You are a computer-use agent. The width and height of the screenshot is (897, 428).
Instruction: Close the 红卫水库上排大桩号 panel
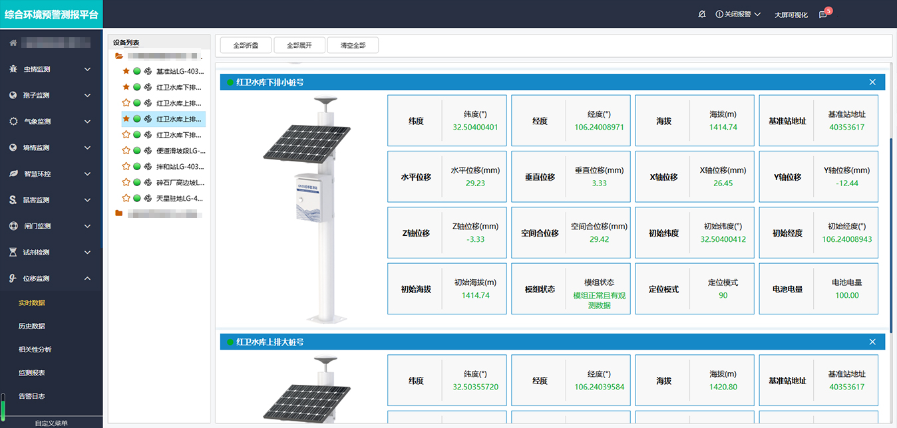(872, 342)
